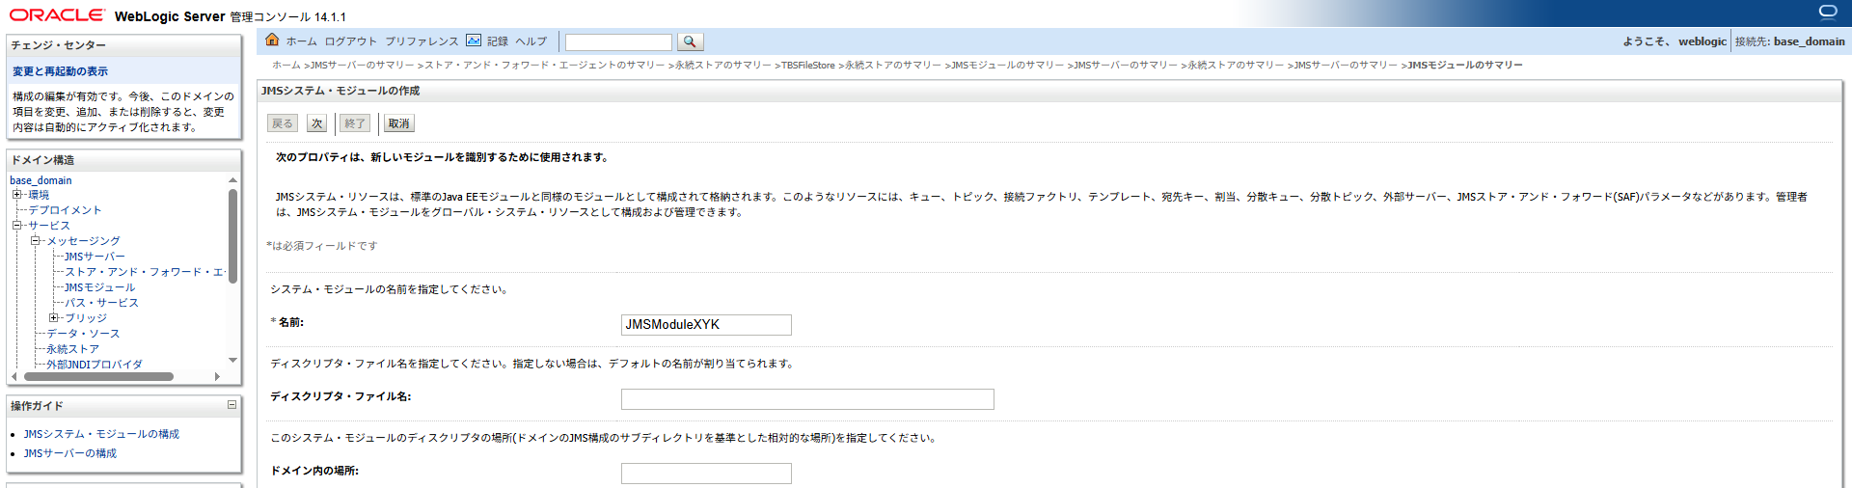Click 接続先: base_domain text
The width and height of the screenshot is (1852, 488).
tap(1790, 41)
